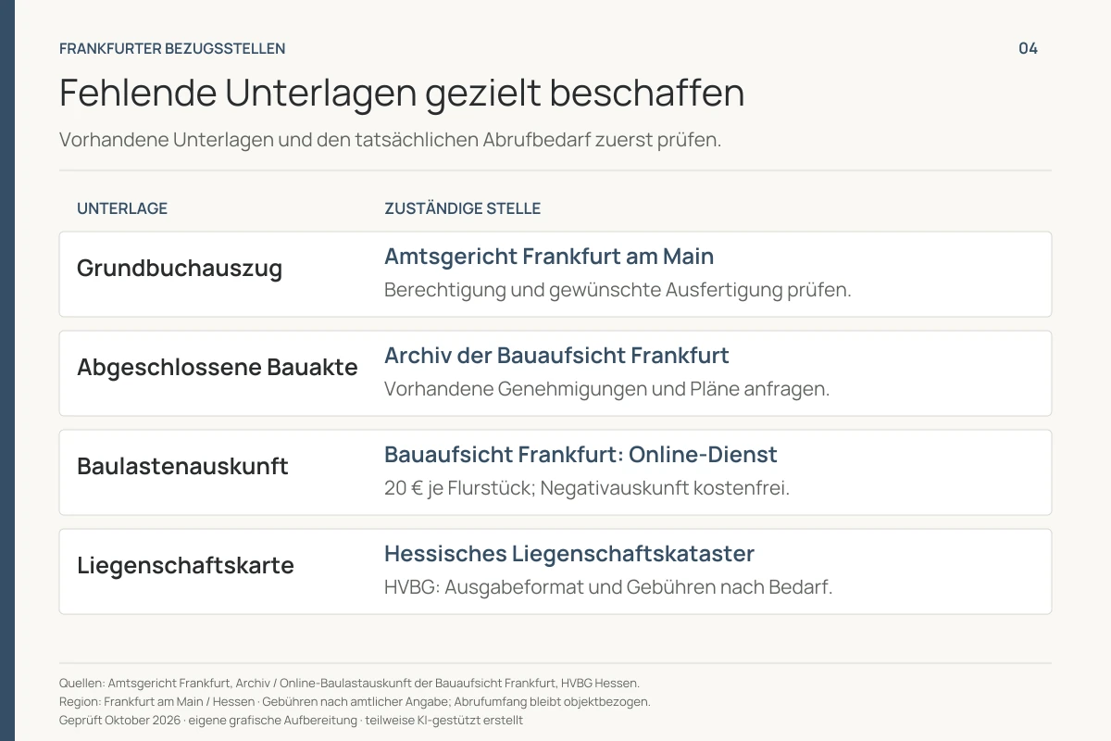Click the footer line starting 'Region: Frankfurt am Main'
Image resolution: width=1111 pixels, height=741 pixels.
pyautogui.click(x=355, y=701)
